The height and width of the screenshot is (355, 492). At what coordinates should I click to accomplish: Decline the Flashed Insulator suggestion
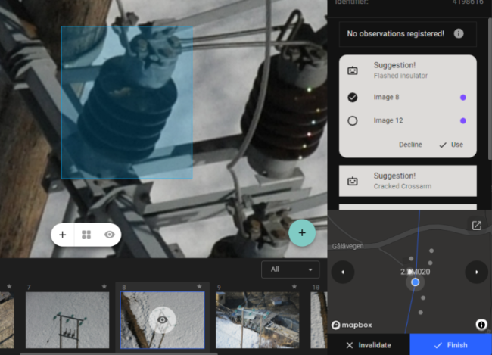(411, 145)
